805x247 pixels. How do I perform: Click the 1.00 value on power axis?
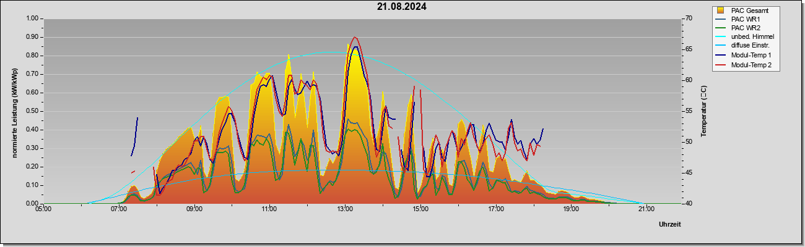pos(31,19)
